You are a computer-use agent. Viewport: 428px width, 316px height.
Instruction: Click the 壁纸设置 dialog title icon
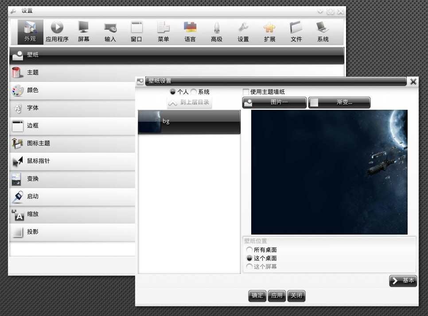[x=140, y=81]
